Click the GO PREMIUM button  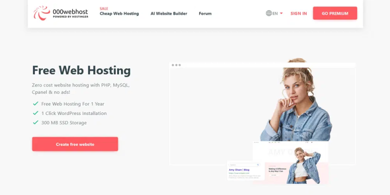tap(335, 13)
